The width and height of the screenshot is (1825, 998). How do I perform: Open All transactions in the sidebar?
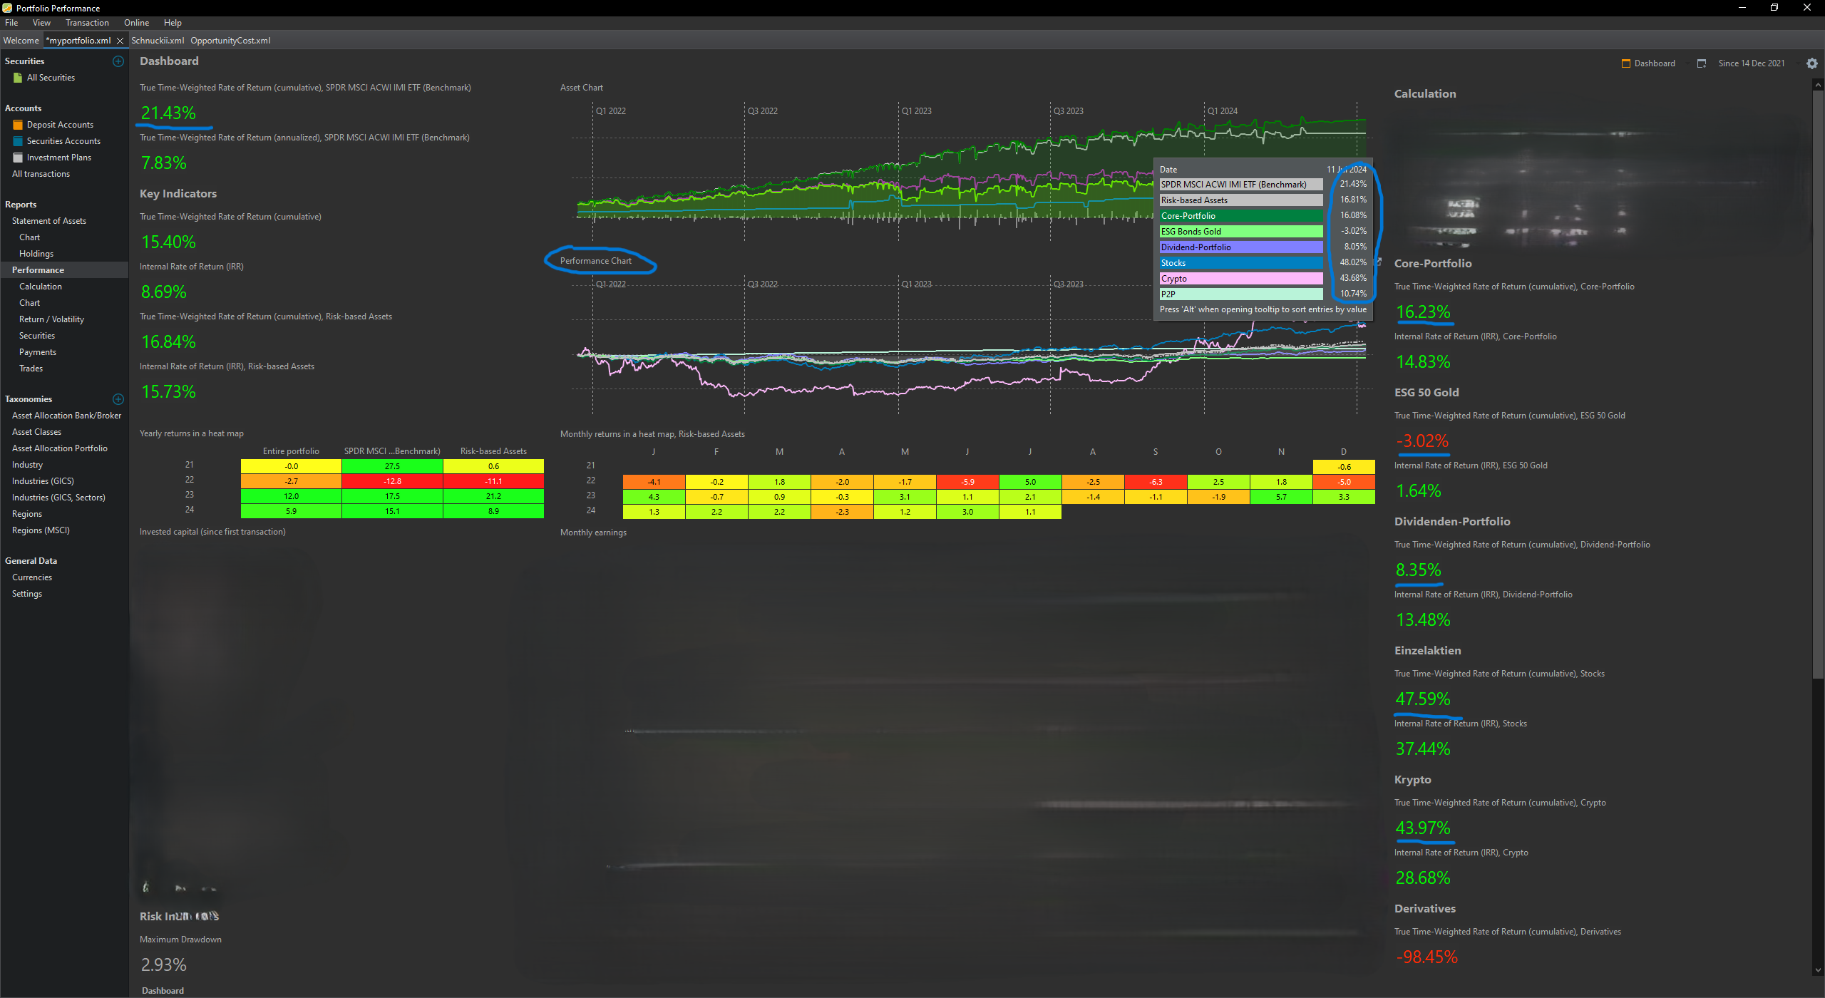click(41, 174)
